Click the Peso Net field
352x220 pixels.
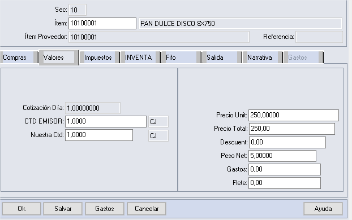[x=282, y=156]
